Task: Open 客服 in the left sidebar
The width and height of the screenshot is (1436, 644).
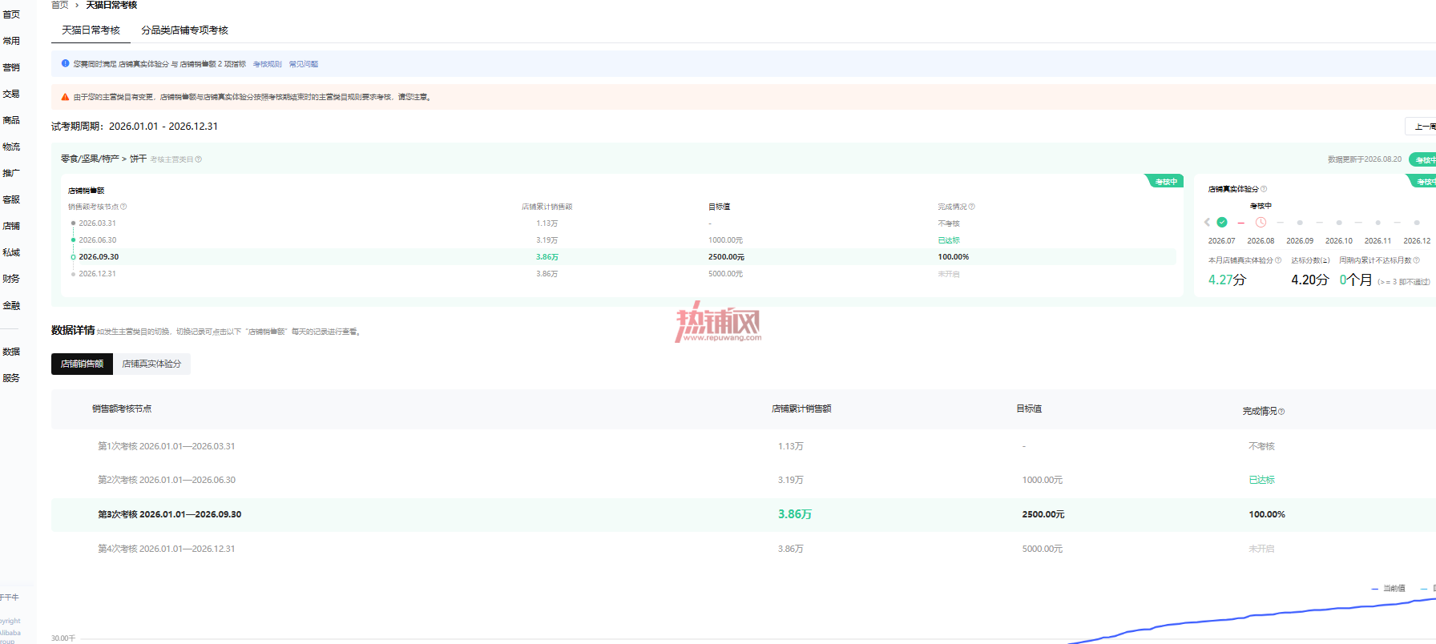Action: pyautogui.click(x=11, y=199)
